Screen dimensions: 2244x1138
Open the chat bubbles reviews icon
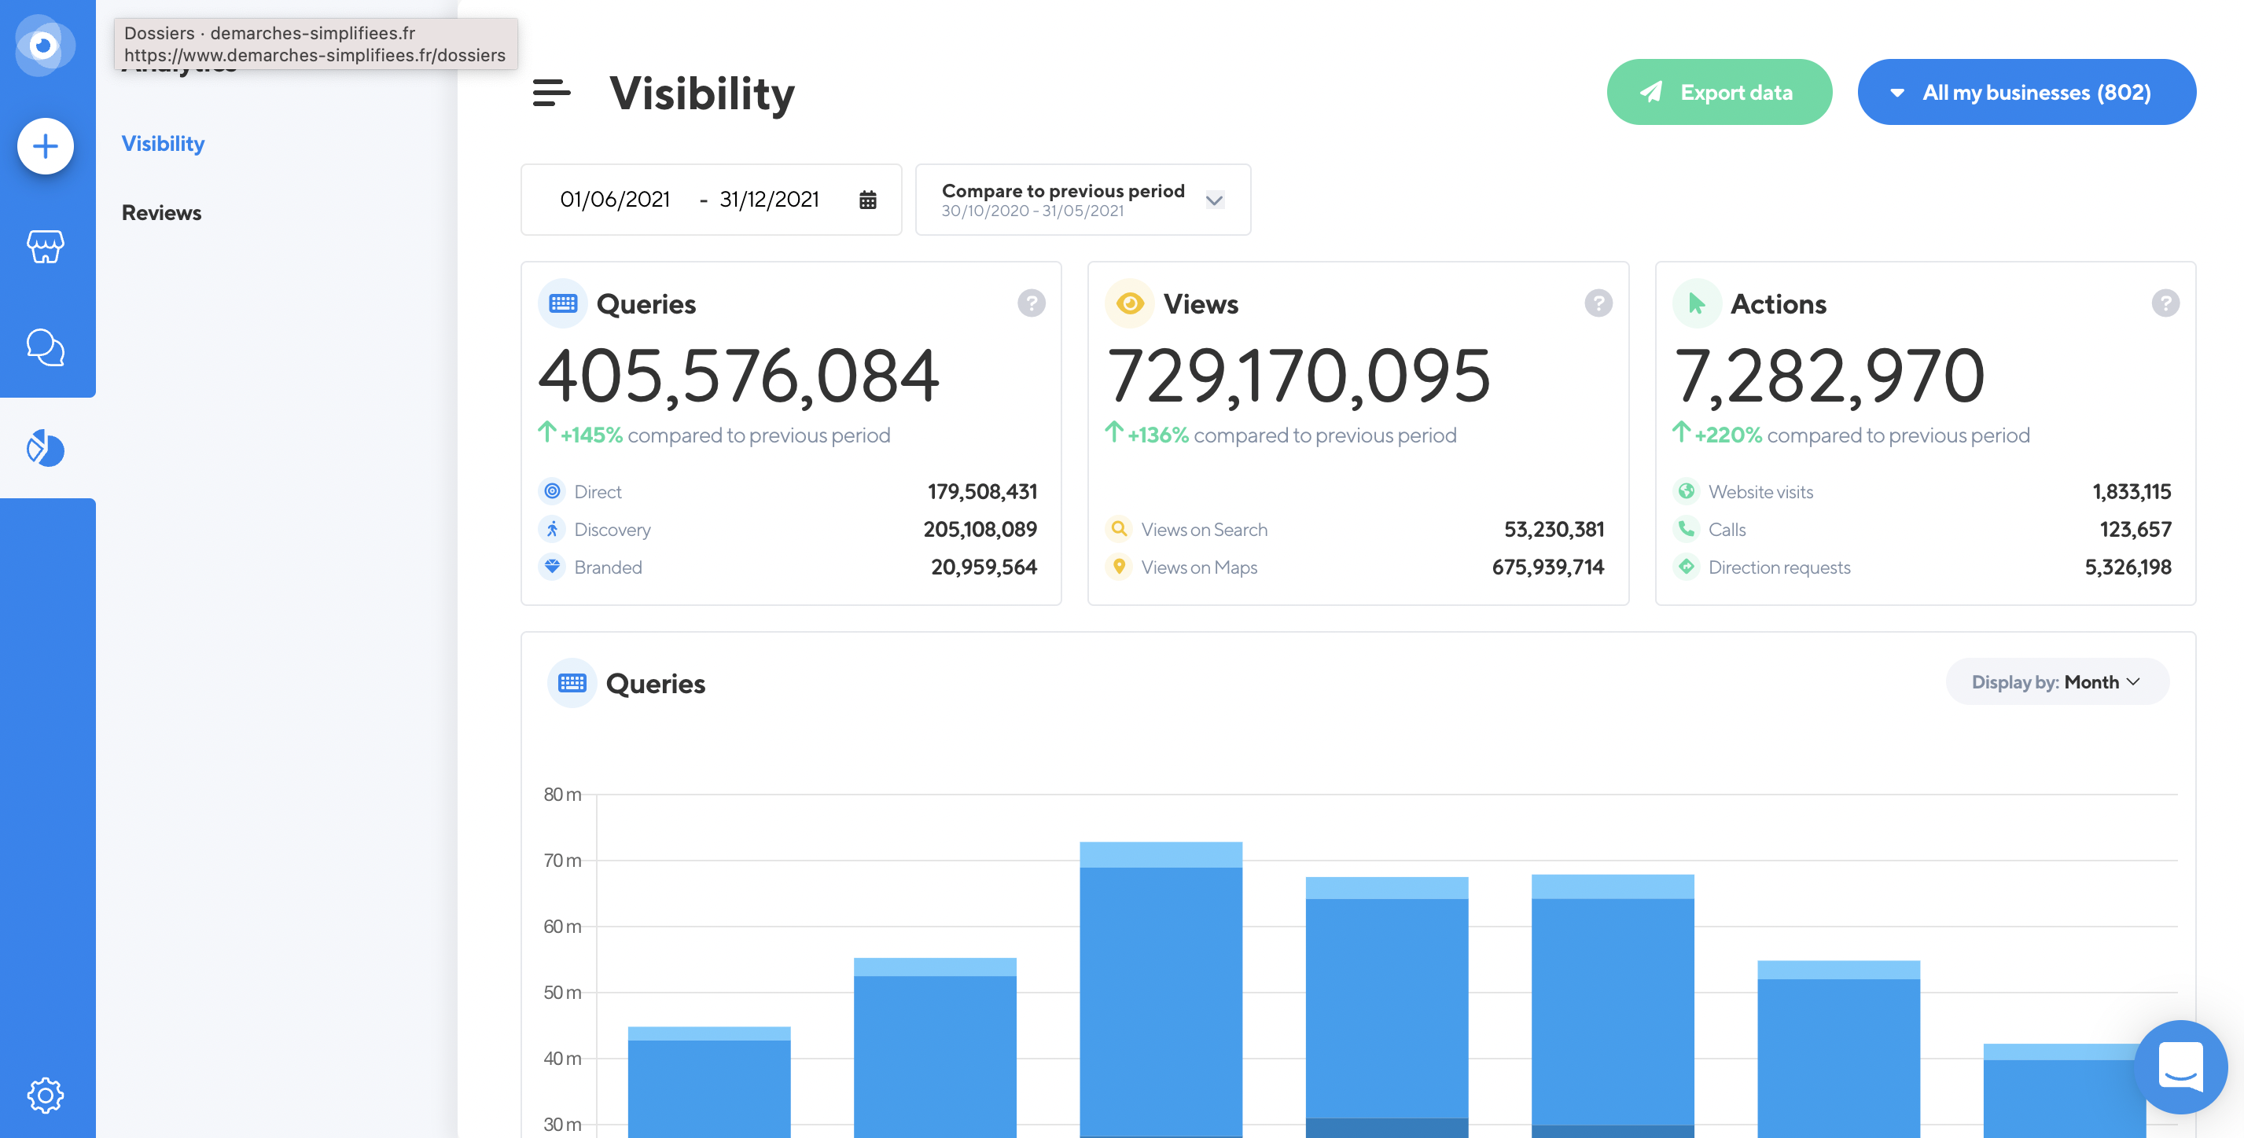(x=46, y=347)
